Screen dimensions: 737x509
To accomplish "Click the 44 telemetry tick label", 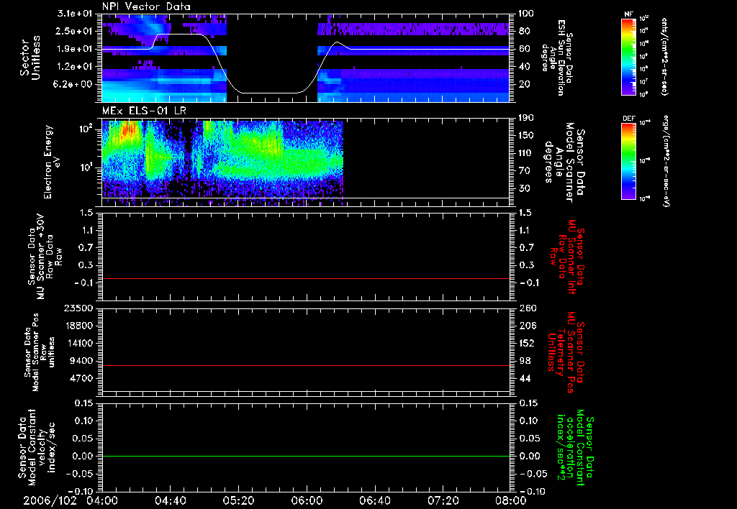I will coord(525,378).
